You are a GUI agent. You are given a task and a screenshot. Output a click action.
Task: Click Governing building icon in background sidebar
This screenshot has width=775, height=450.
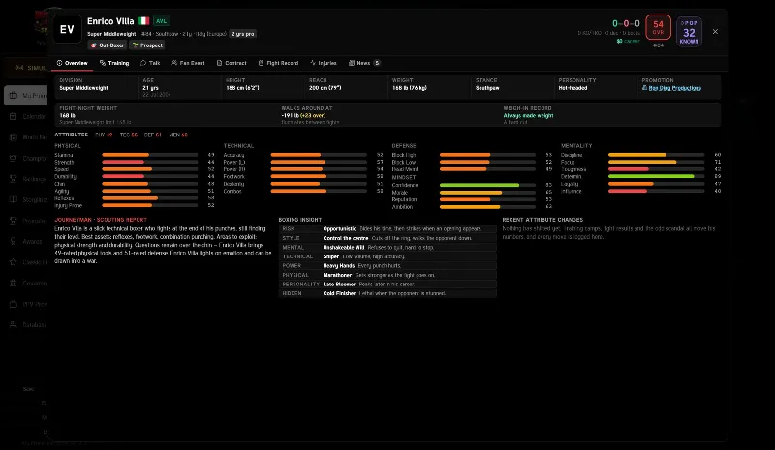pyautogui.click(x=14, y=283)
